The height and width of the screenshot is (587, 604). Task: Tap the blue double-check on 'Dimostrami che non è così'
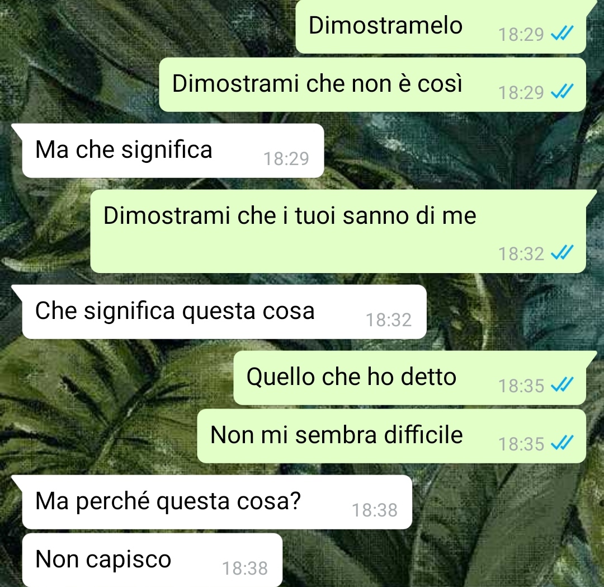point(562,92)
